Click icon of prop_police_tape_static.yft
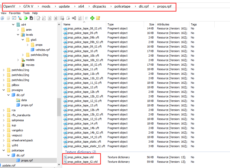Screen dimensions: 230x168 [65, 142]
